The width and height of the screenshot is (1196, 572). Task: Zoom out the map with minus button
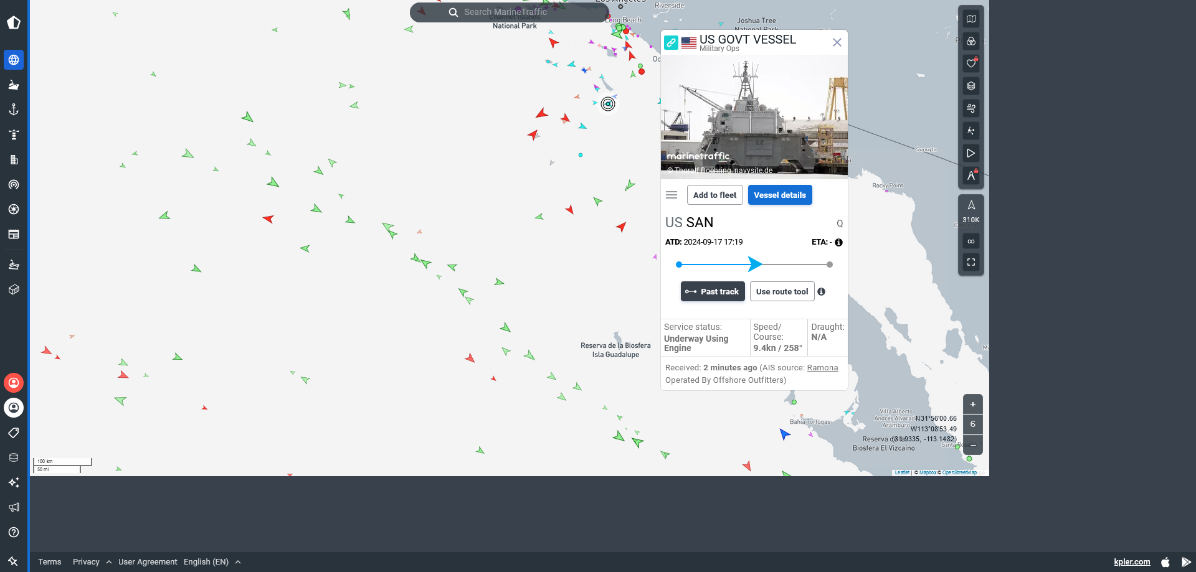pos(973,445)
